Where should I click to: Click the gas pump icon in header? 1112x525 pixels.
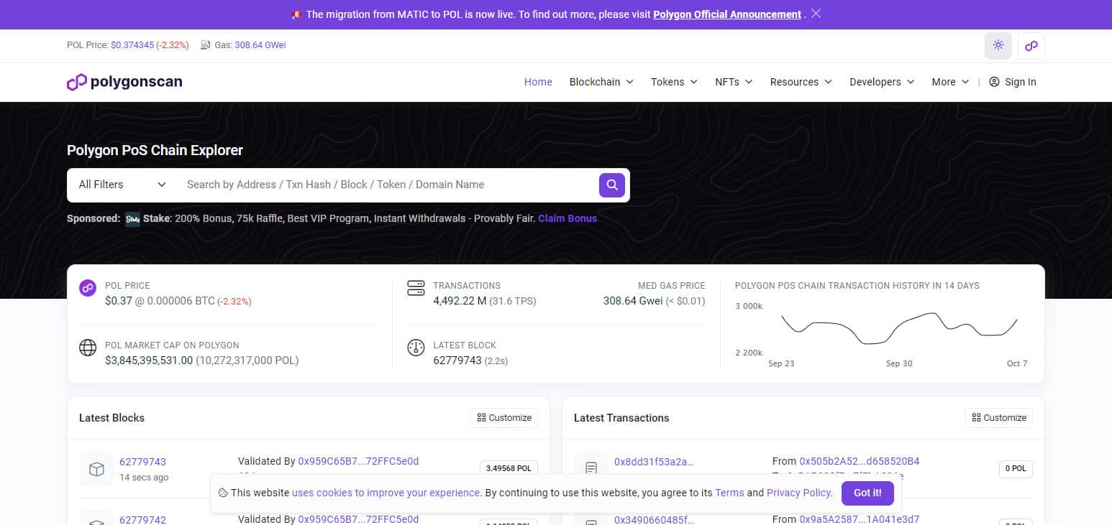pyautogui.click(x=206, y=45)
